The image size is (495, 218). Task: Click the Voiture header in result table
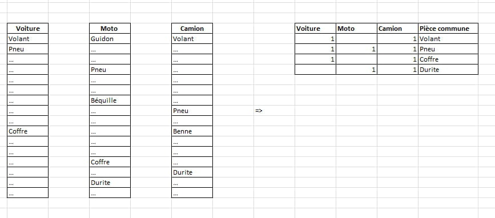pos(315,29)
